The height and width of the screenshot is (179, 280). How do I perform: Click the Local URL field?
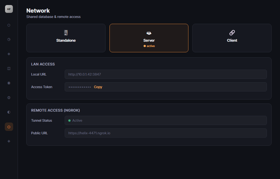tap(166, 74)
